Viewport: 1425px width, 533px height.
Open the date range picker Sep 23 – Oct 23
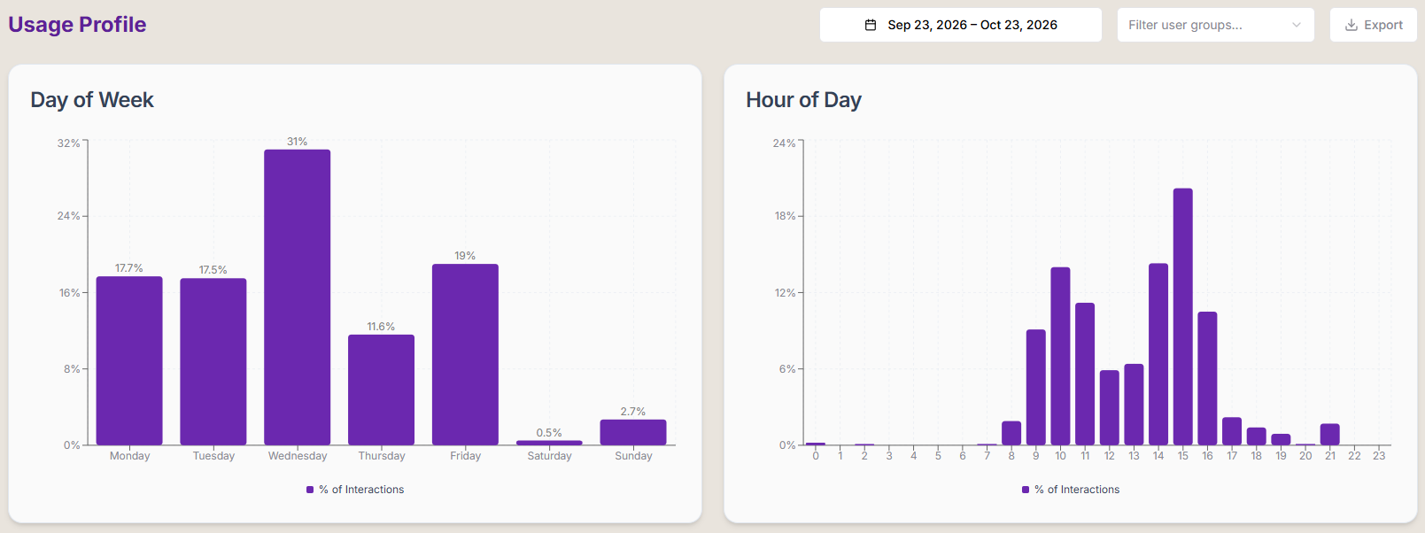click(960, 25)
